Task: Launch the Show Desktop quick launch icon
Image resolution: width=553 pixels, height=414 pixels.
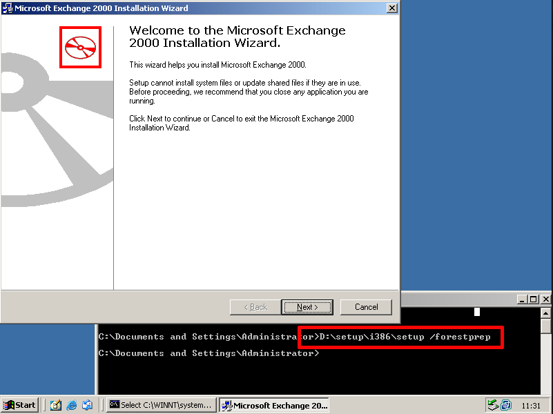Action: 56,405
